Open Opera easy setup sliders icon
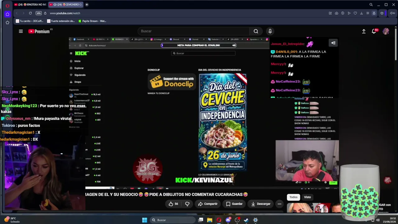 (368, 13)
